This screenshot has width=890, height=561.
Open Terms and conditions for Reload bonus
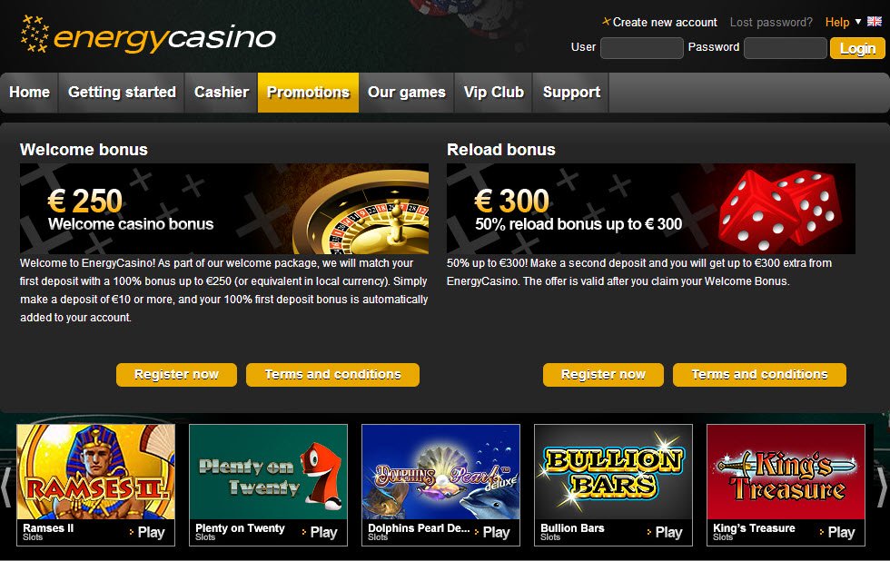click(759, 375)
